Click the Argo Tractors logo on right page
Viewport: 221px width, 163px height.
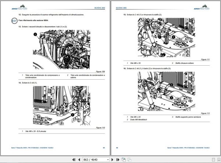pyautogui.click(x=201, y=7)
